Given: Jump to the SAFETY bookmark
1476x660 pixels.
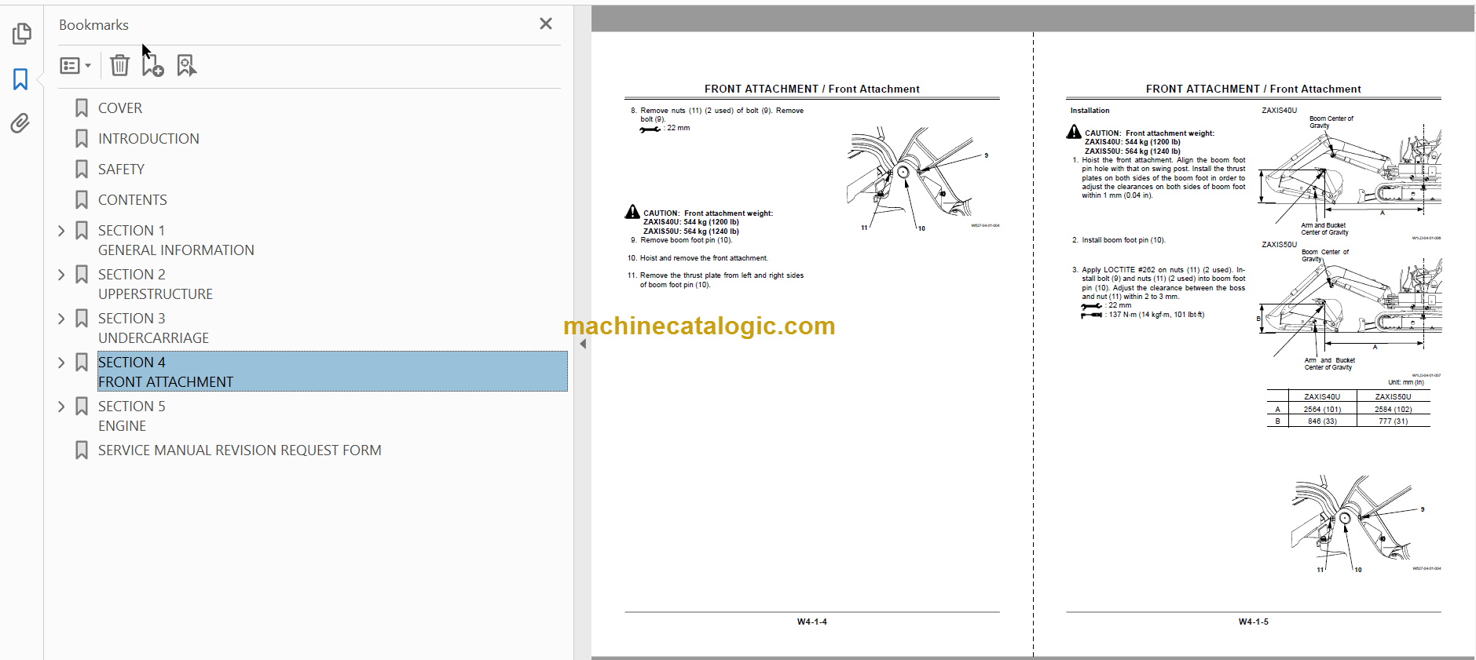Looking at the screenshot, I should (x=121, y=170).
